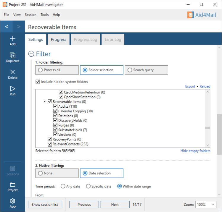The image size is (222, 212).
Task: Select Search query radio option
Action: tap(147, 70)
